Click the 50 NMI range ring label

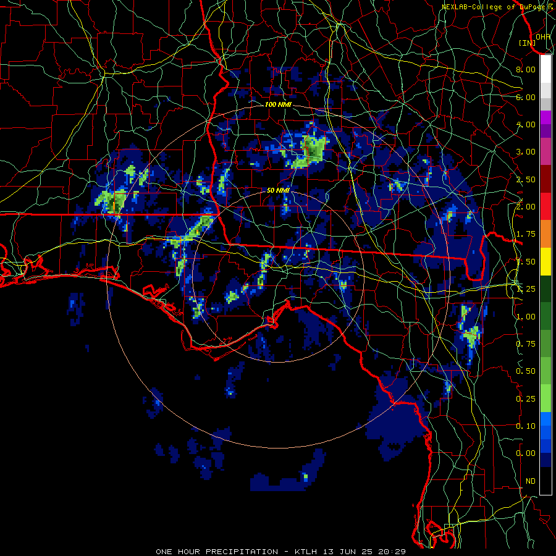pyautogui.click(x=278, y=190)
